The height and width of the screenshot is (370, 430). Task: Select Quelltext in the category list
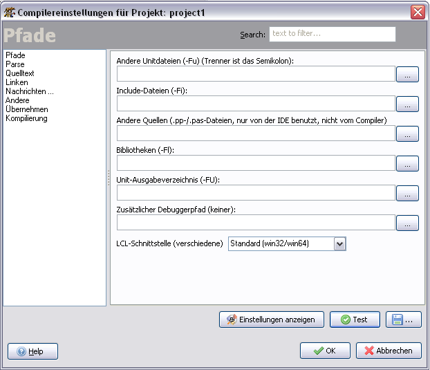click(x=20, y=73)
